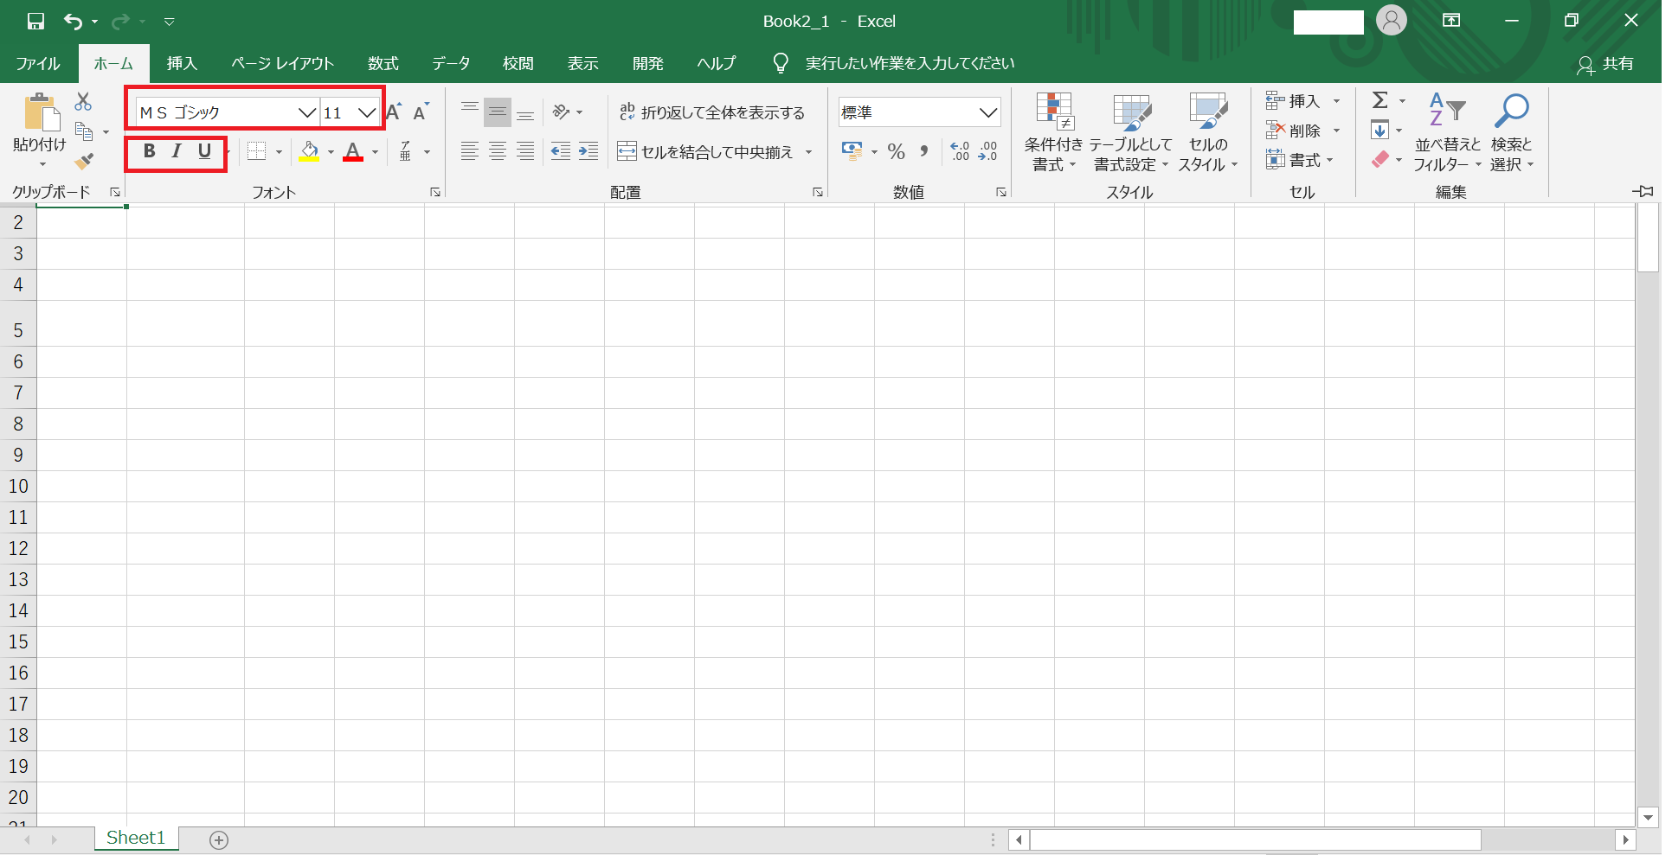
Task: Toggle Italic formatting
Action: click(177, 151)
